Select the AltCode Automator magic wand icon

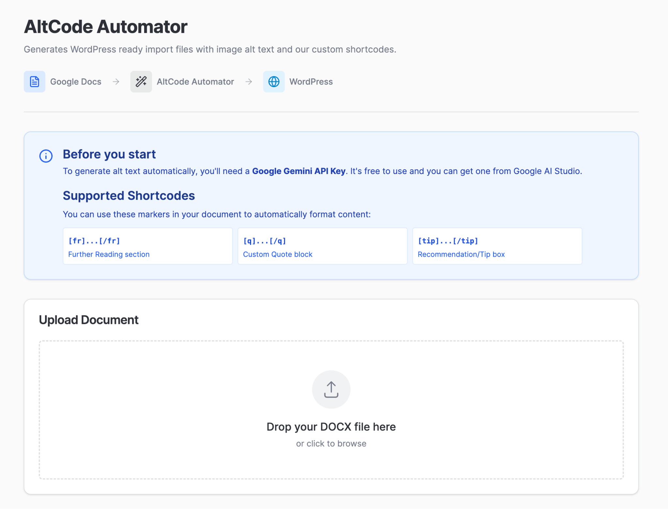[141, 81]
